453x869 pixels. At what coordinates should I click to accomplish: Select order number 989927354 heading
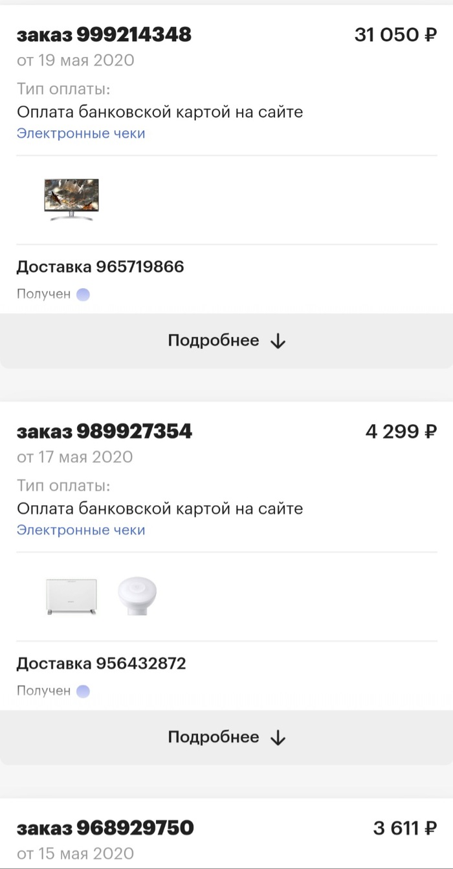tap(104, 431)
